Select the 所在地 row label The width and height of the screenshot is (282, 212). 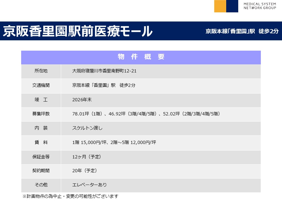41,71
